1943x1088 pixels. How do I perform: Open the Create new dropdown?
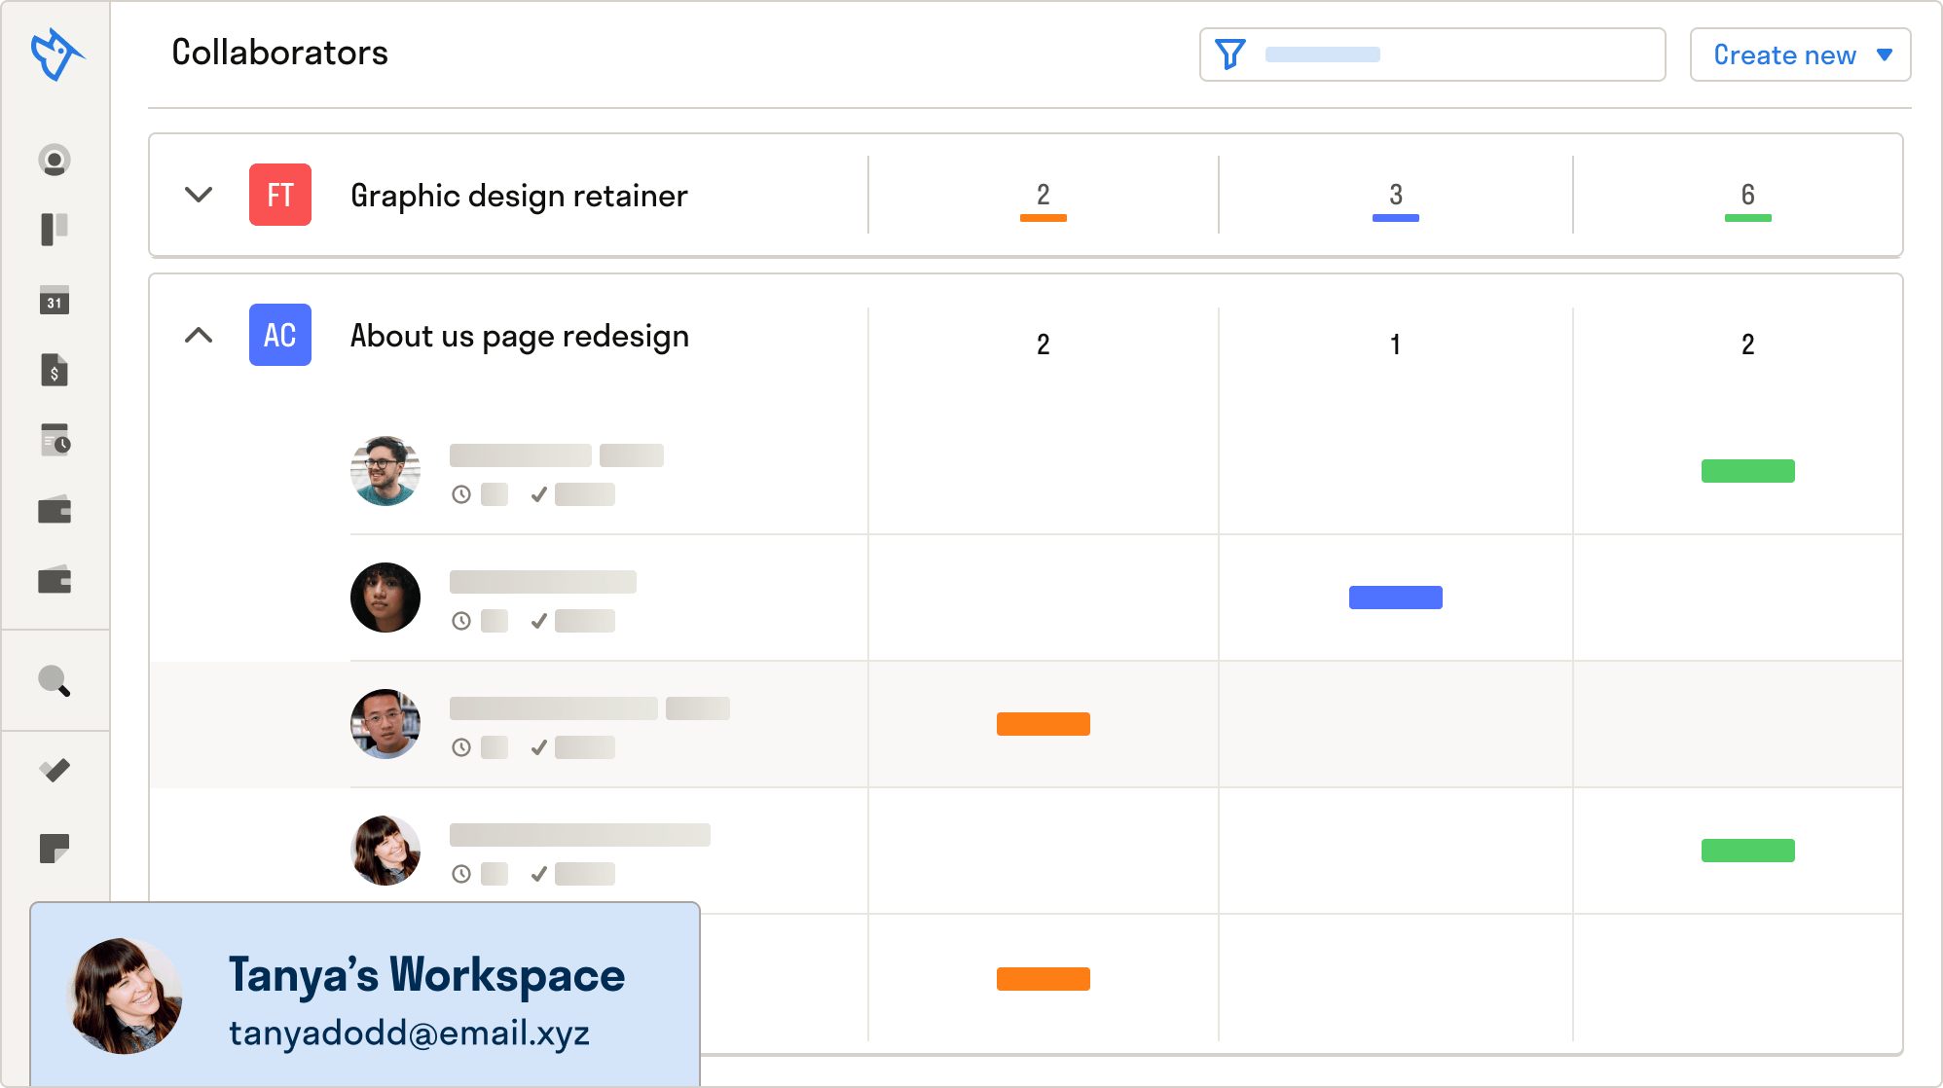click(x=1800, y=54)
